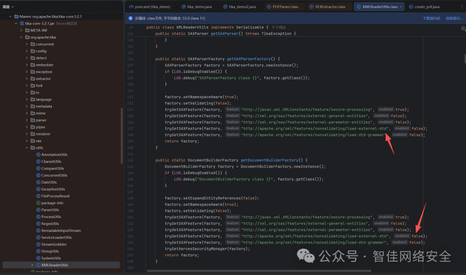466x275 pixels.
Task: Click the tika-core-3.2.1.jar library icon
Action: [x=22, y=23]
